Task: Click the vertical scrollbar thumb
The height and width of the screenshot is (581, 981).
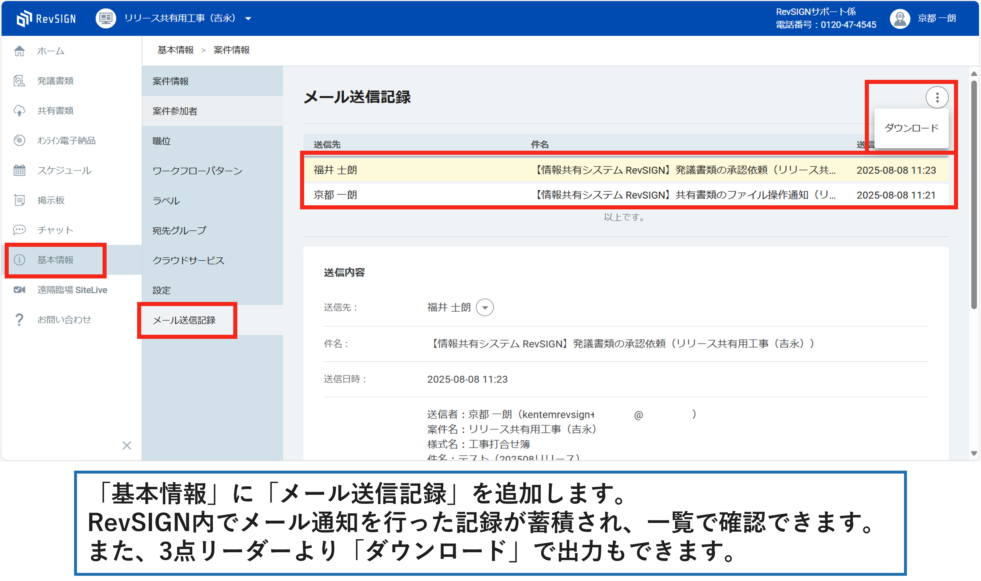Action: tap(974, 195)
